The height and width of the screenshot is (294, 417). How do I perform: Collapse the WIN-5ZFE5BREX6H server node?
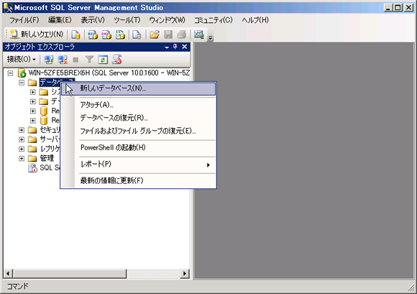[10, 73]
